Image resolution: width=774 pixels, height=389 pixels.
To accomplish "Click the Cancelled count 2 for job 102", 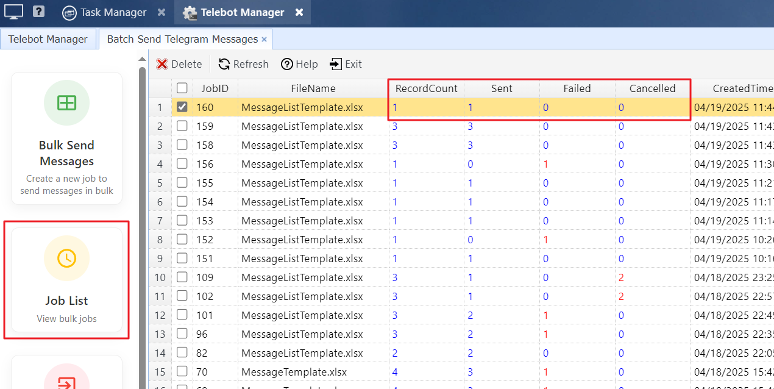I will [653, 296].
